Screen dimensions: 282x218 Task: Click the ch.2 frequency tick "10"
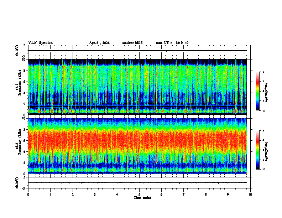(x=24, y=118)
